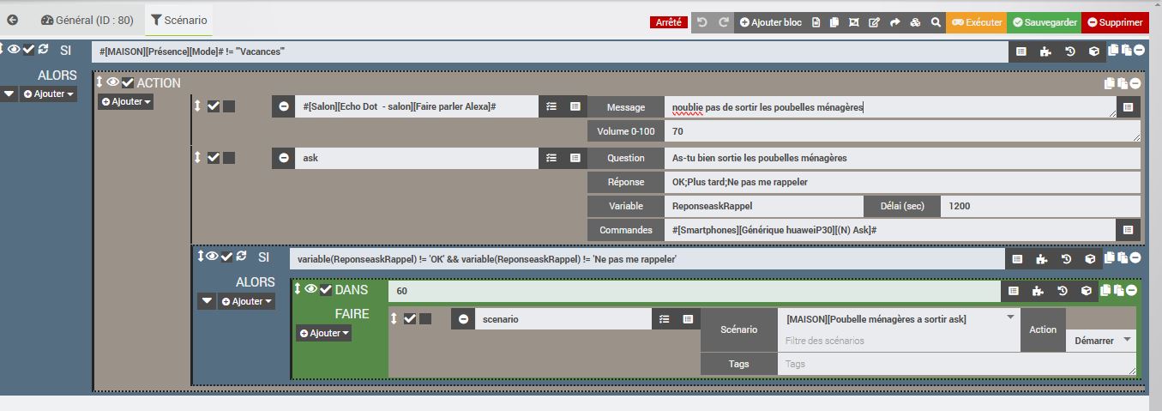Click the Volume 0-100 field showing 70
The image size is (1162, 411).
pos(900,131)
